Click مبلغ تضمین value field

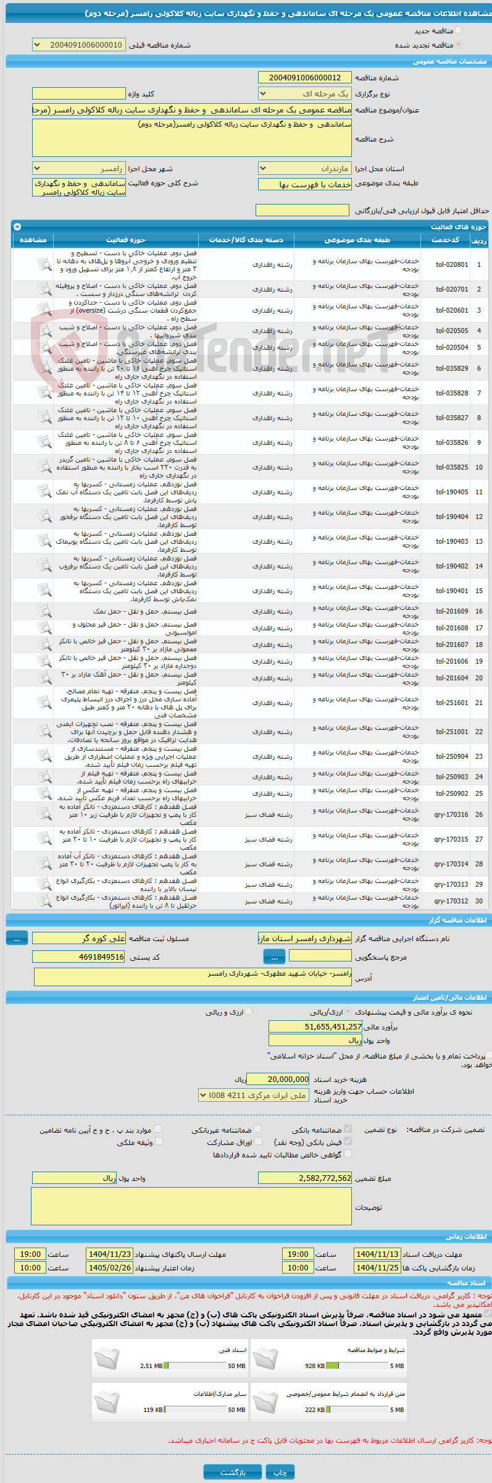(304, 1178)
